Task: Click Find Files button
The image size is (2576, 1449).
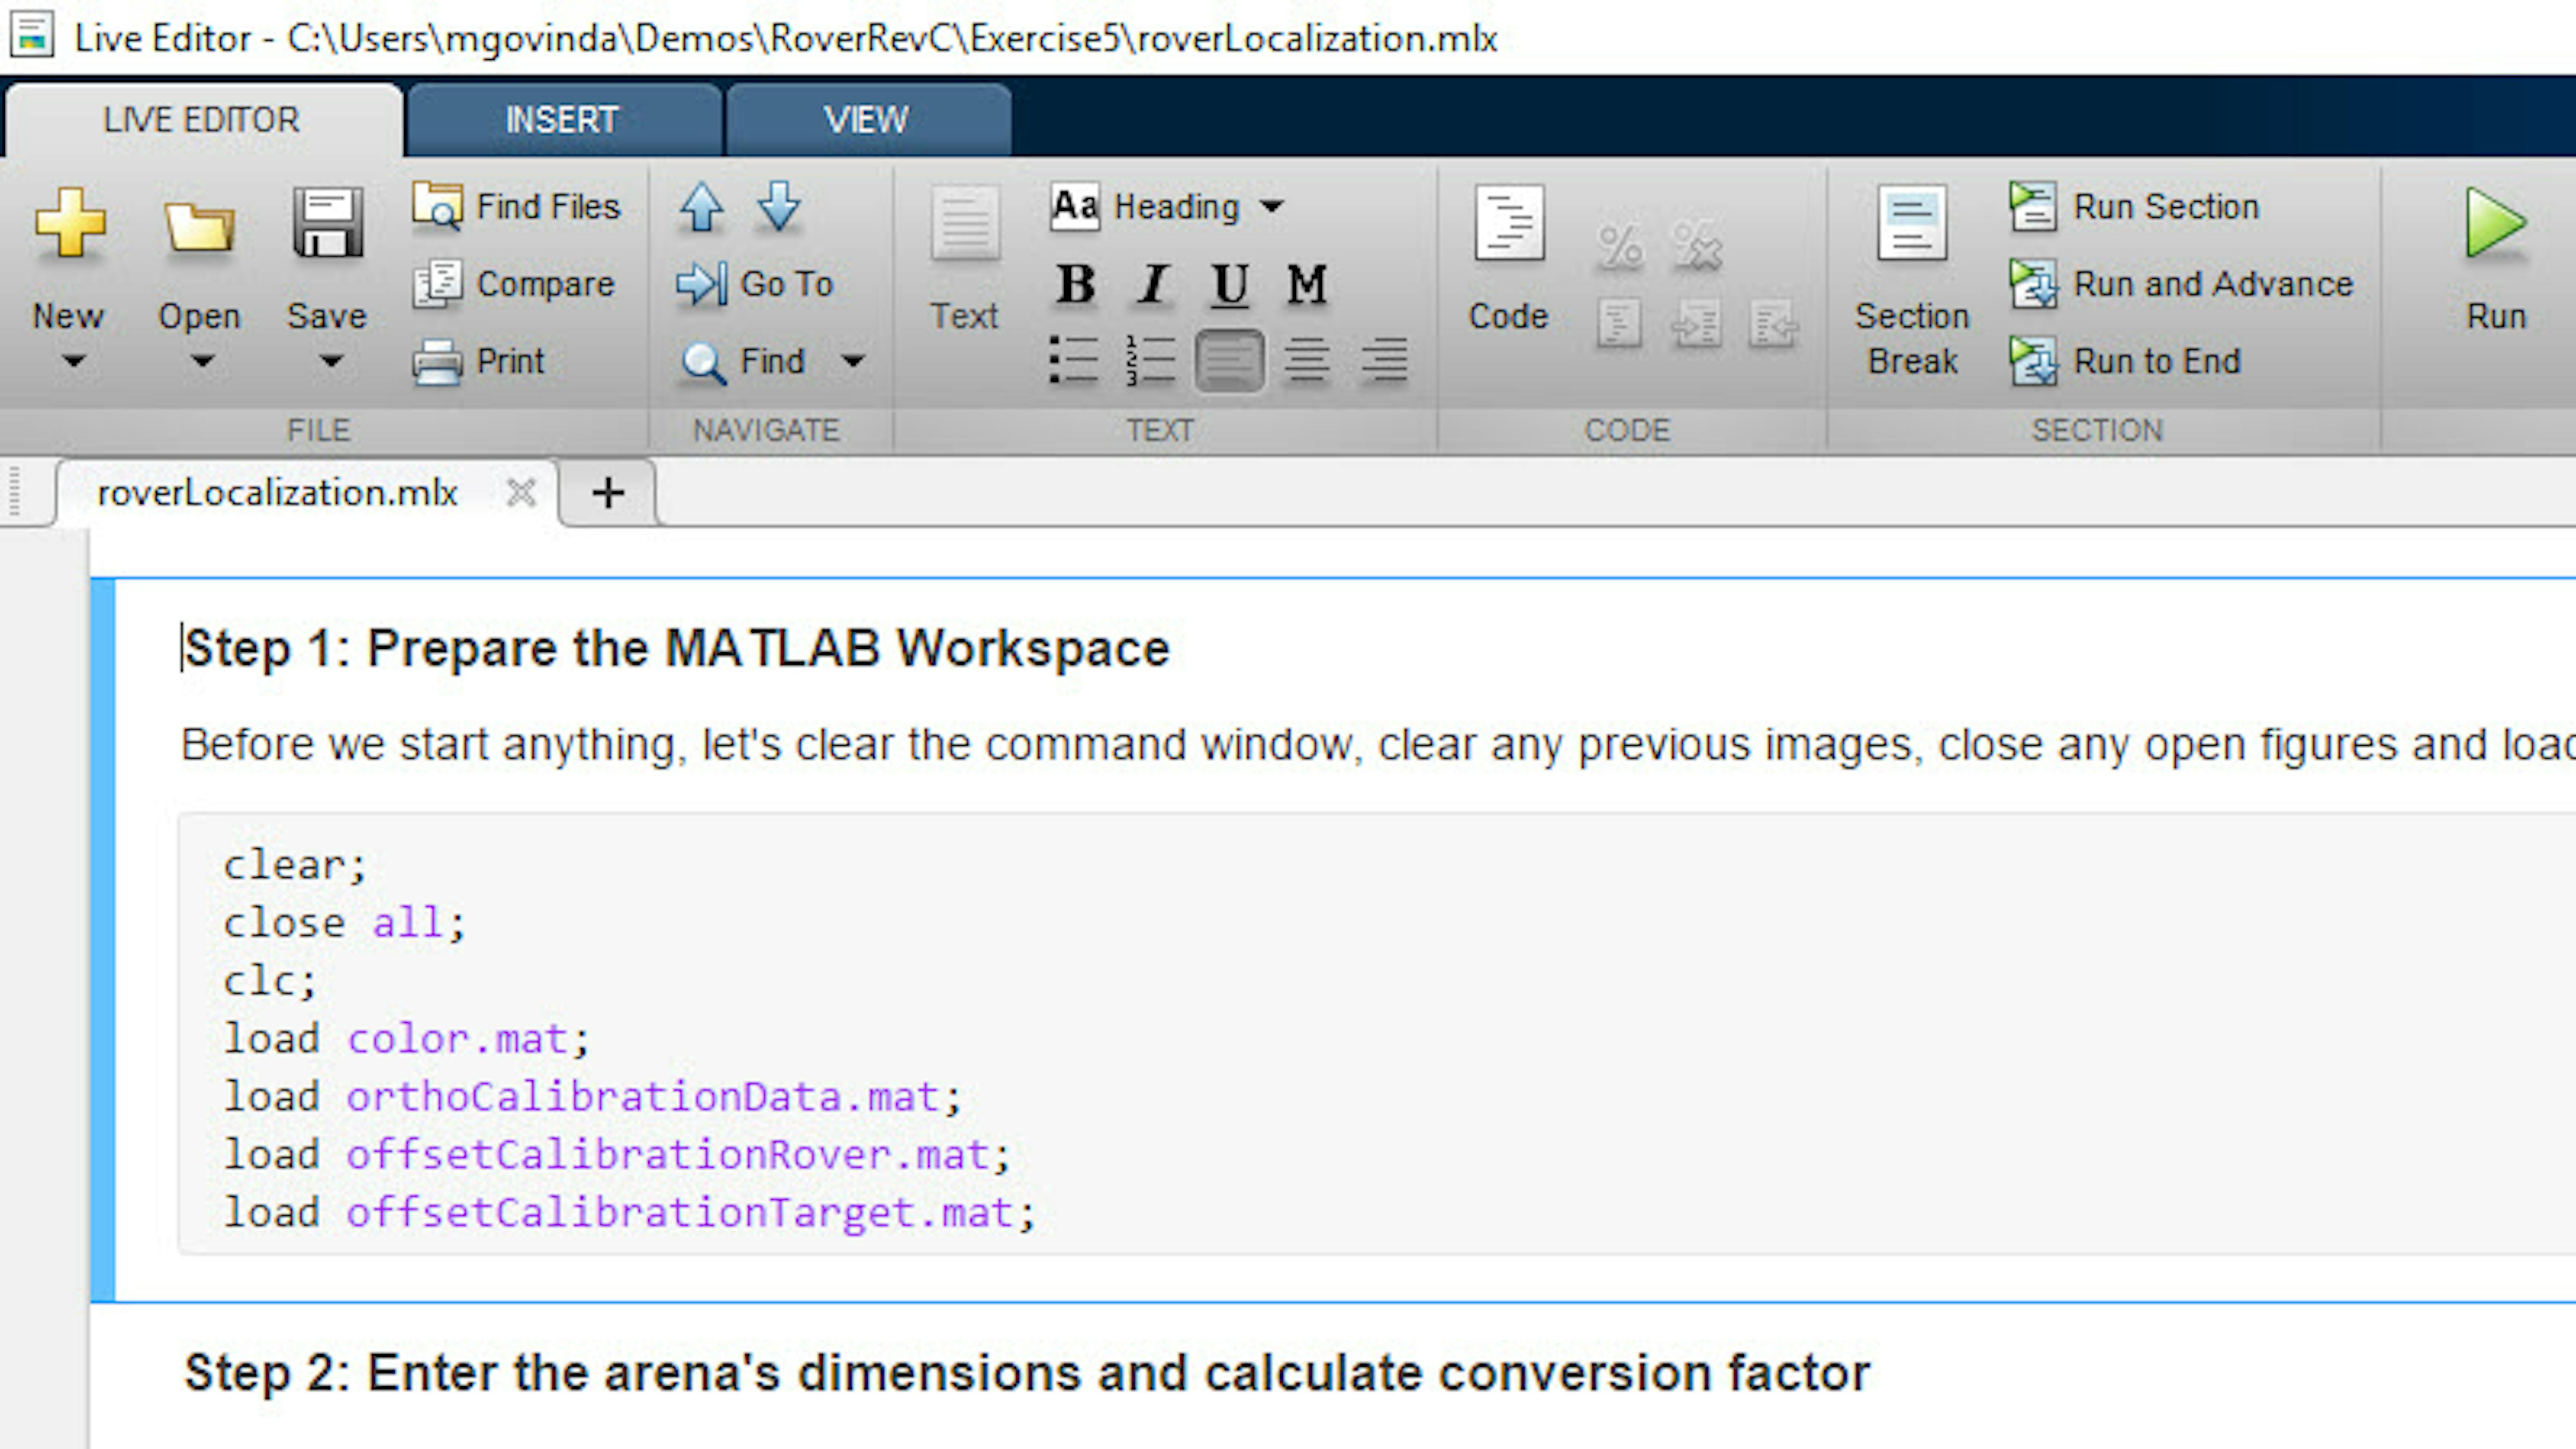Action: pos(517,206)
